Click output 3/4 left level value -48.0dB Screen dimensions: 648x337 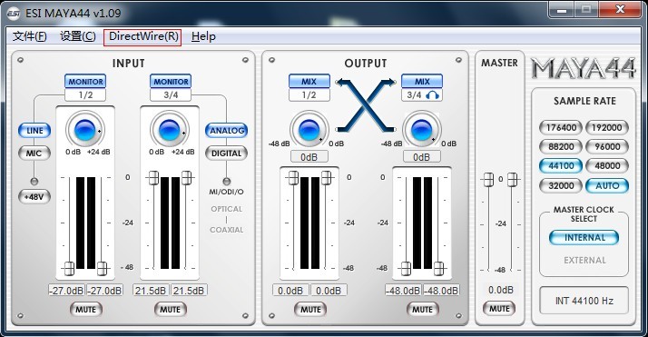[403, 291]
